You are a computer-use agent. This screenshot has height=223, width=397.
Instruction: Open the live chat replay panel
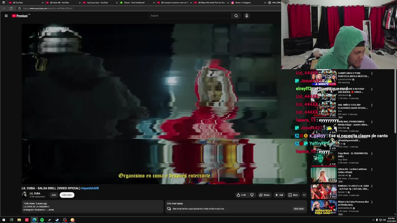[x=299, y=209]
